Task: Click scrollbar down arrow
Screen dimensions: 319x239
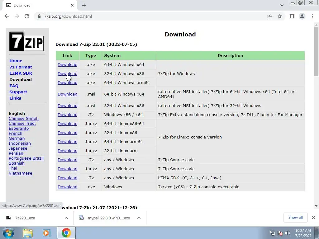Action: pyautogui.click(x=316, y=206)
